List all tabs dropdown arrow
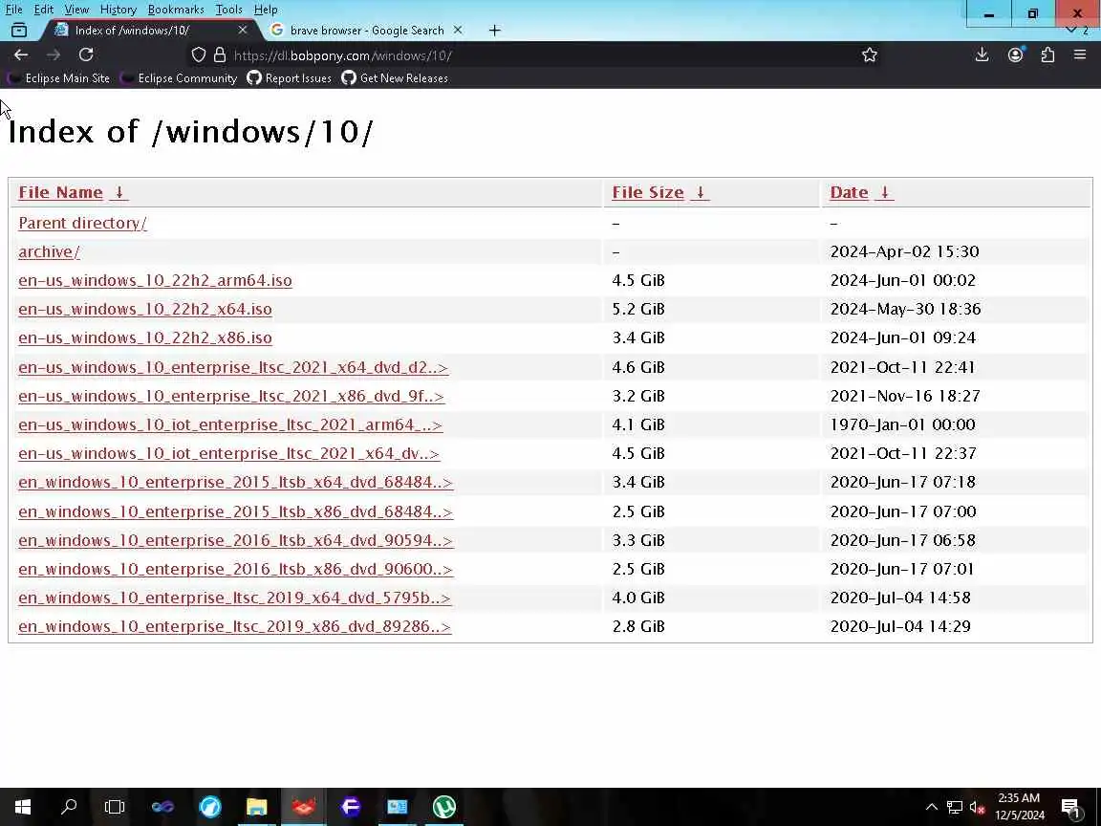This screenshot has height=826, width=1101. pyautogui.click(x=1070, y=31)
